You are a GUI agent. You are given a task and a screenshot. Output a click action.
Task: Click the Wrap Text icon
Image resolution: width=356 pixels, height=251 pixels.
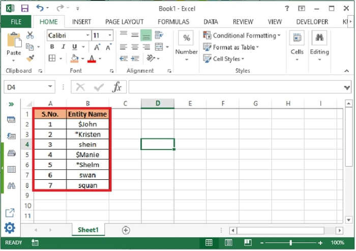point(159,35)
